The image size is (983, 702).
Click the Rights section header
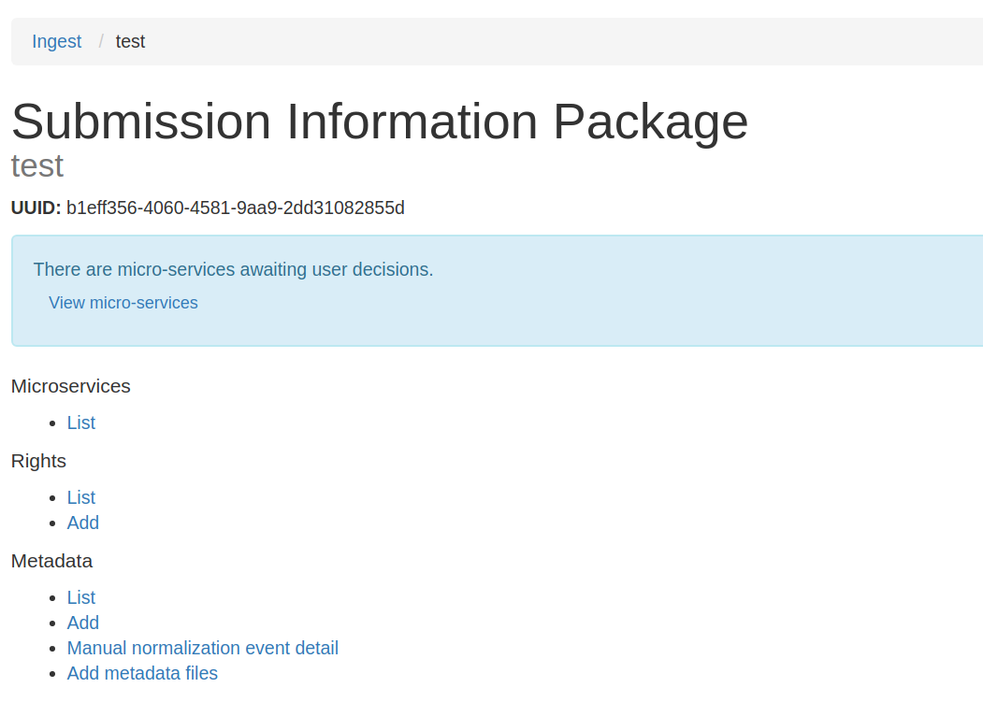(38, 461)
